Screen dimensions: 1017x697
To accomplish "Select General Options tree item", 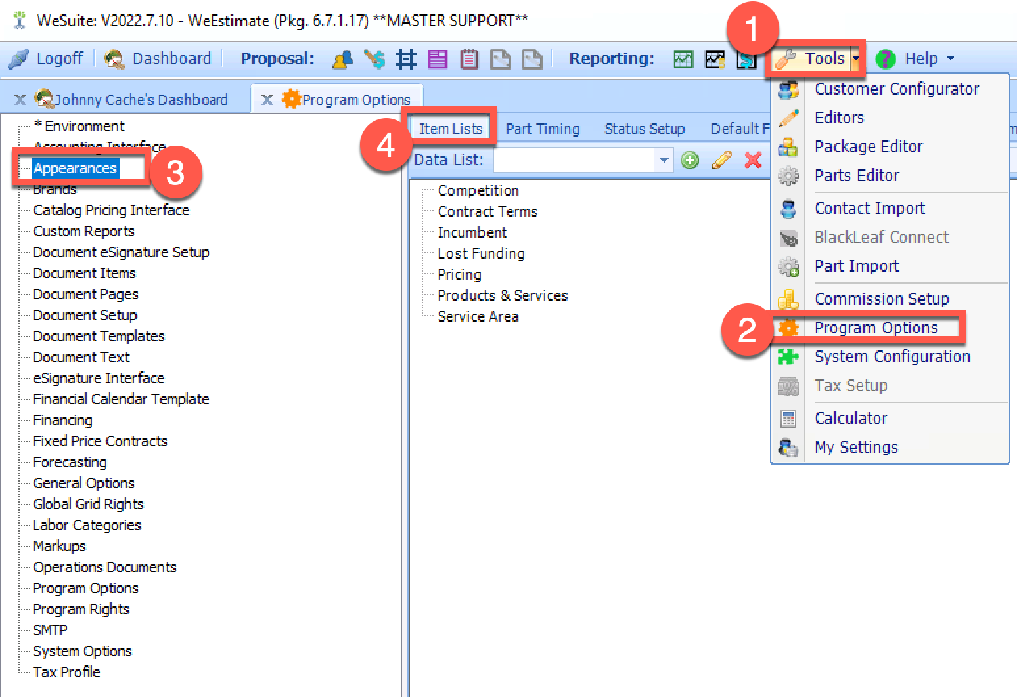I will point(83,483).
